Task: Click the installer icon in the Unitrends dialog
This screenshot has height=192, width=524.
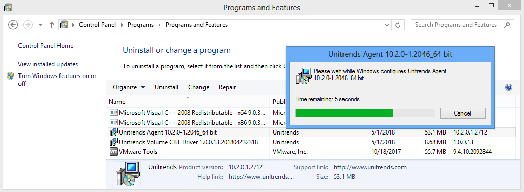Action: click(x=304, y=76)
